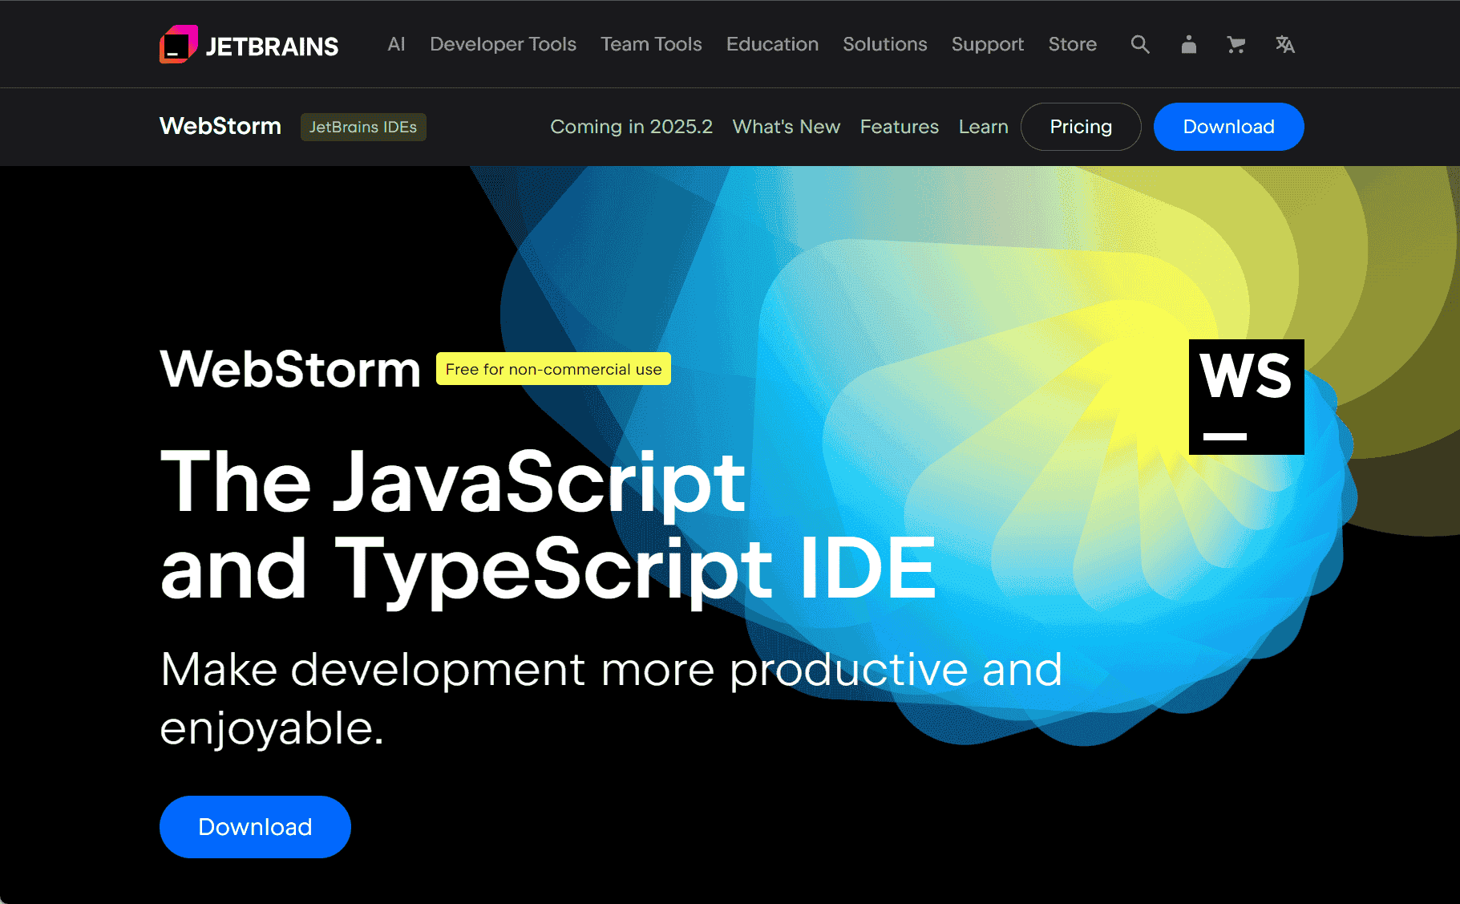Click the hero Download button below tagline
The height and width of the screenshot is (904, 1460).
click(x=255, y=827)
